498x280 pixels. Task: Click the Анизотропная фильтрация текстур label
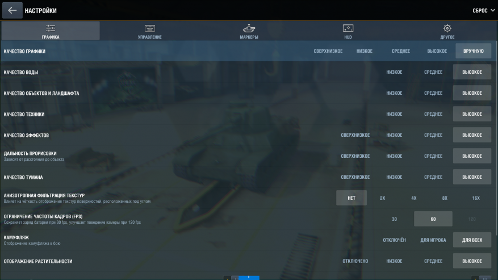(44, 195)
